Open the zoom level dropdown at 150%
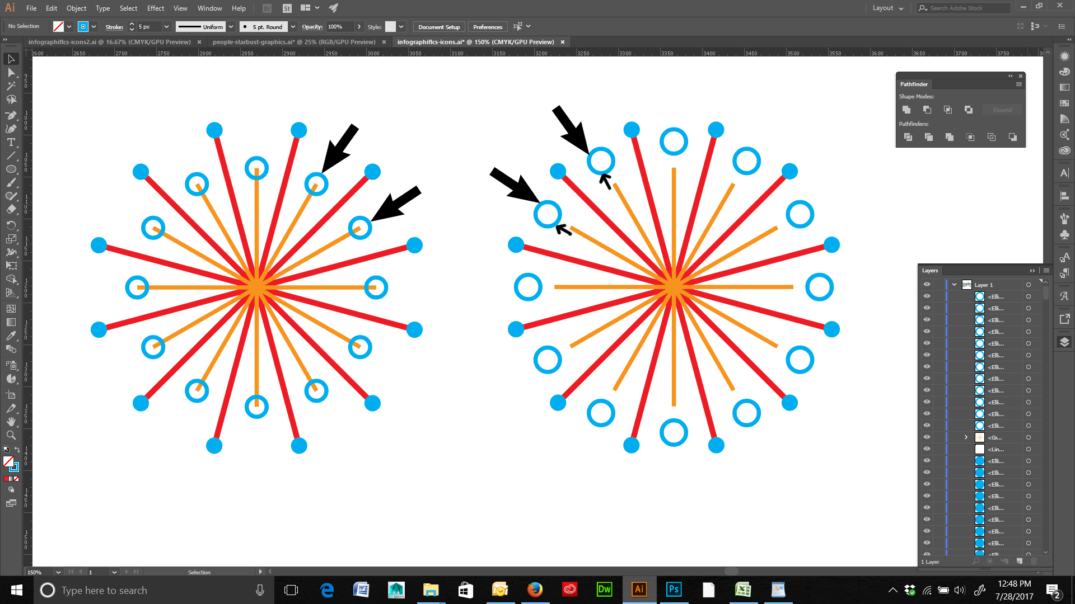The height and width of the screenshot is (604, 1075). [58, 572]
